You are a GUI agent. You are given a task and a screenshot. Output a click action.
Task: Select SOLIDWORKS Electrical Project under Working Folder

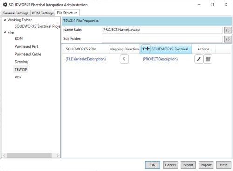(x=37, y=26)
